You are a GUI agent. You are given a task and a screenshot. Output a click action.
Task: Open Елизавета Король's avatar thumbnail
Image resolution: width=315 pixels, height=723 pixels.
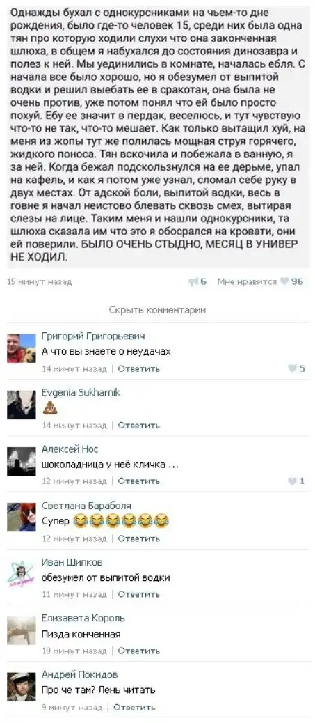[x=21, y=630]
